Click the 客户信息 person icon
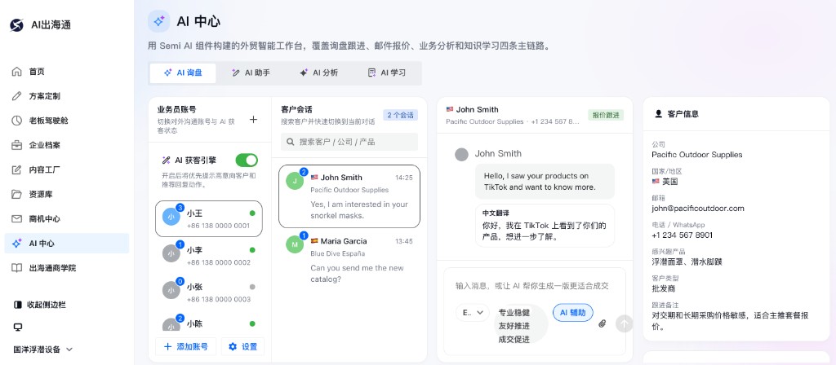The image size is (836, 365). (659, 114)
